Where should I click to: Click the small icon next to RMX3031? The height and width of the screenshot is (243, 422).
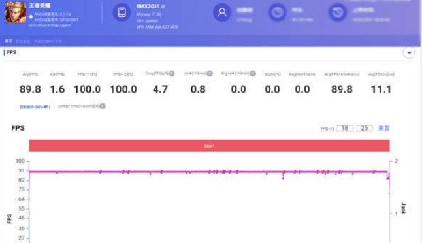163,7
